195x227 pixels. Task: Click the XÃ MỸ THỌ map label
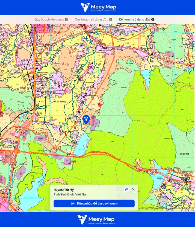tap(185, 154)
